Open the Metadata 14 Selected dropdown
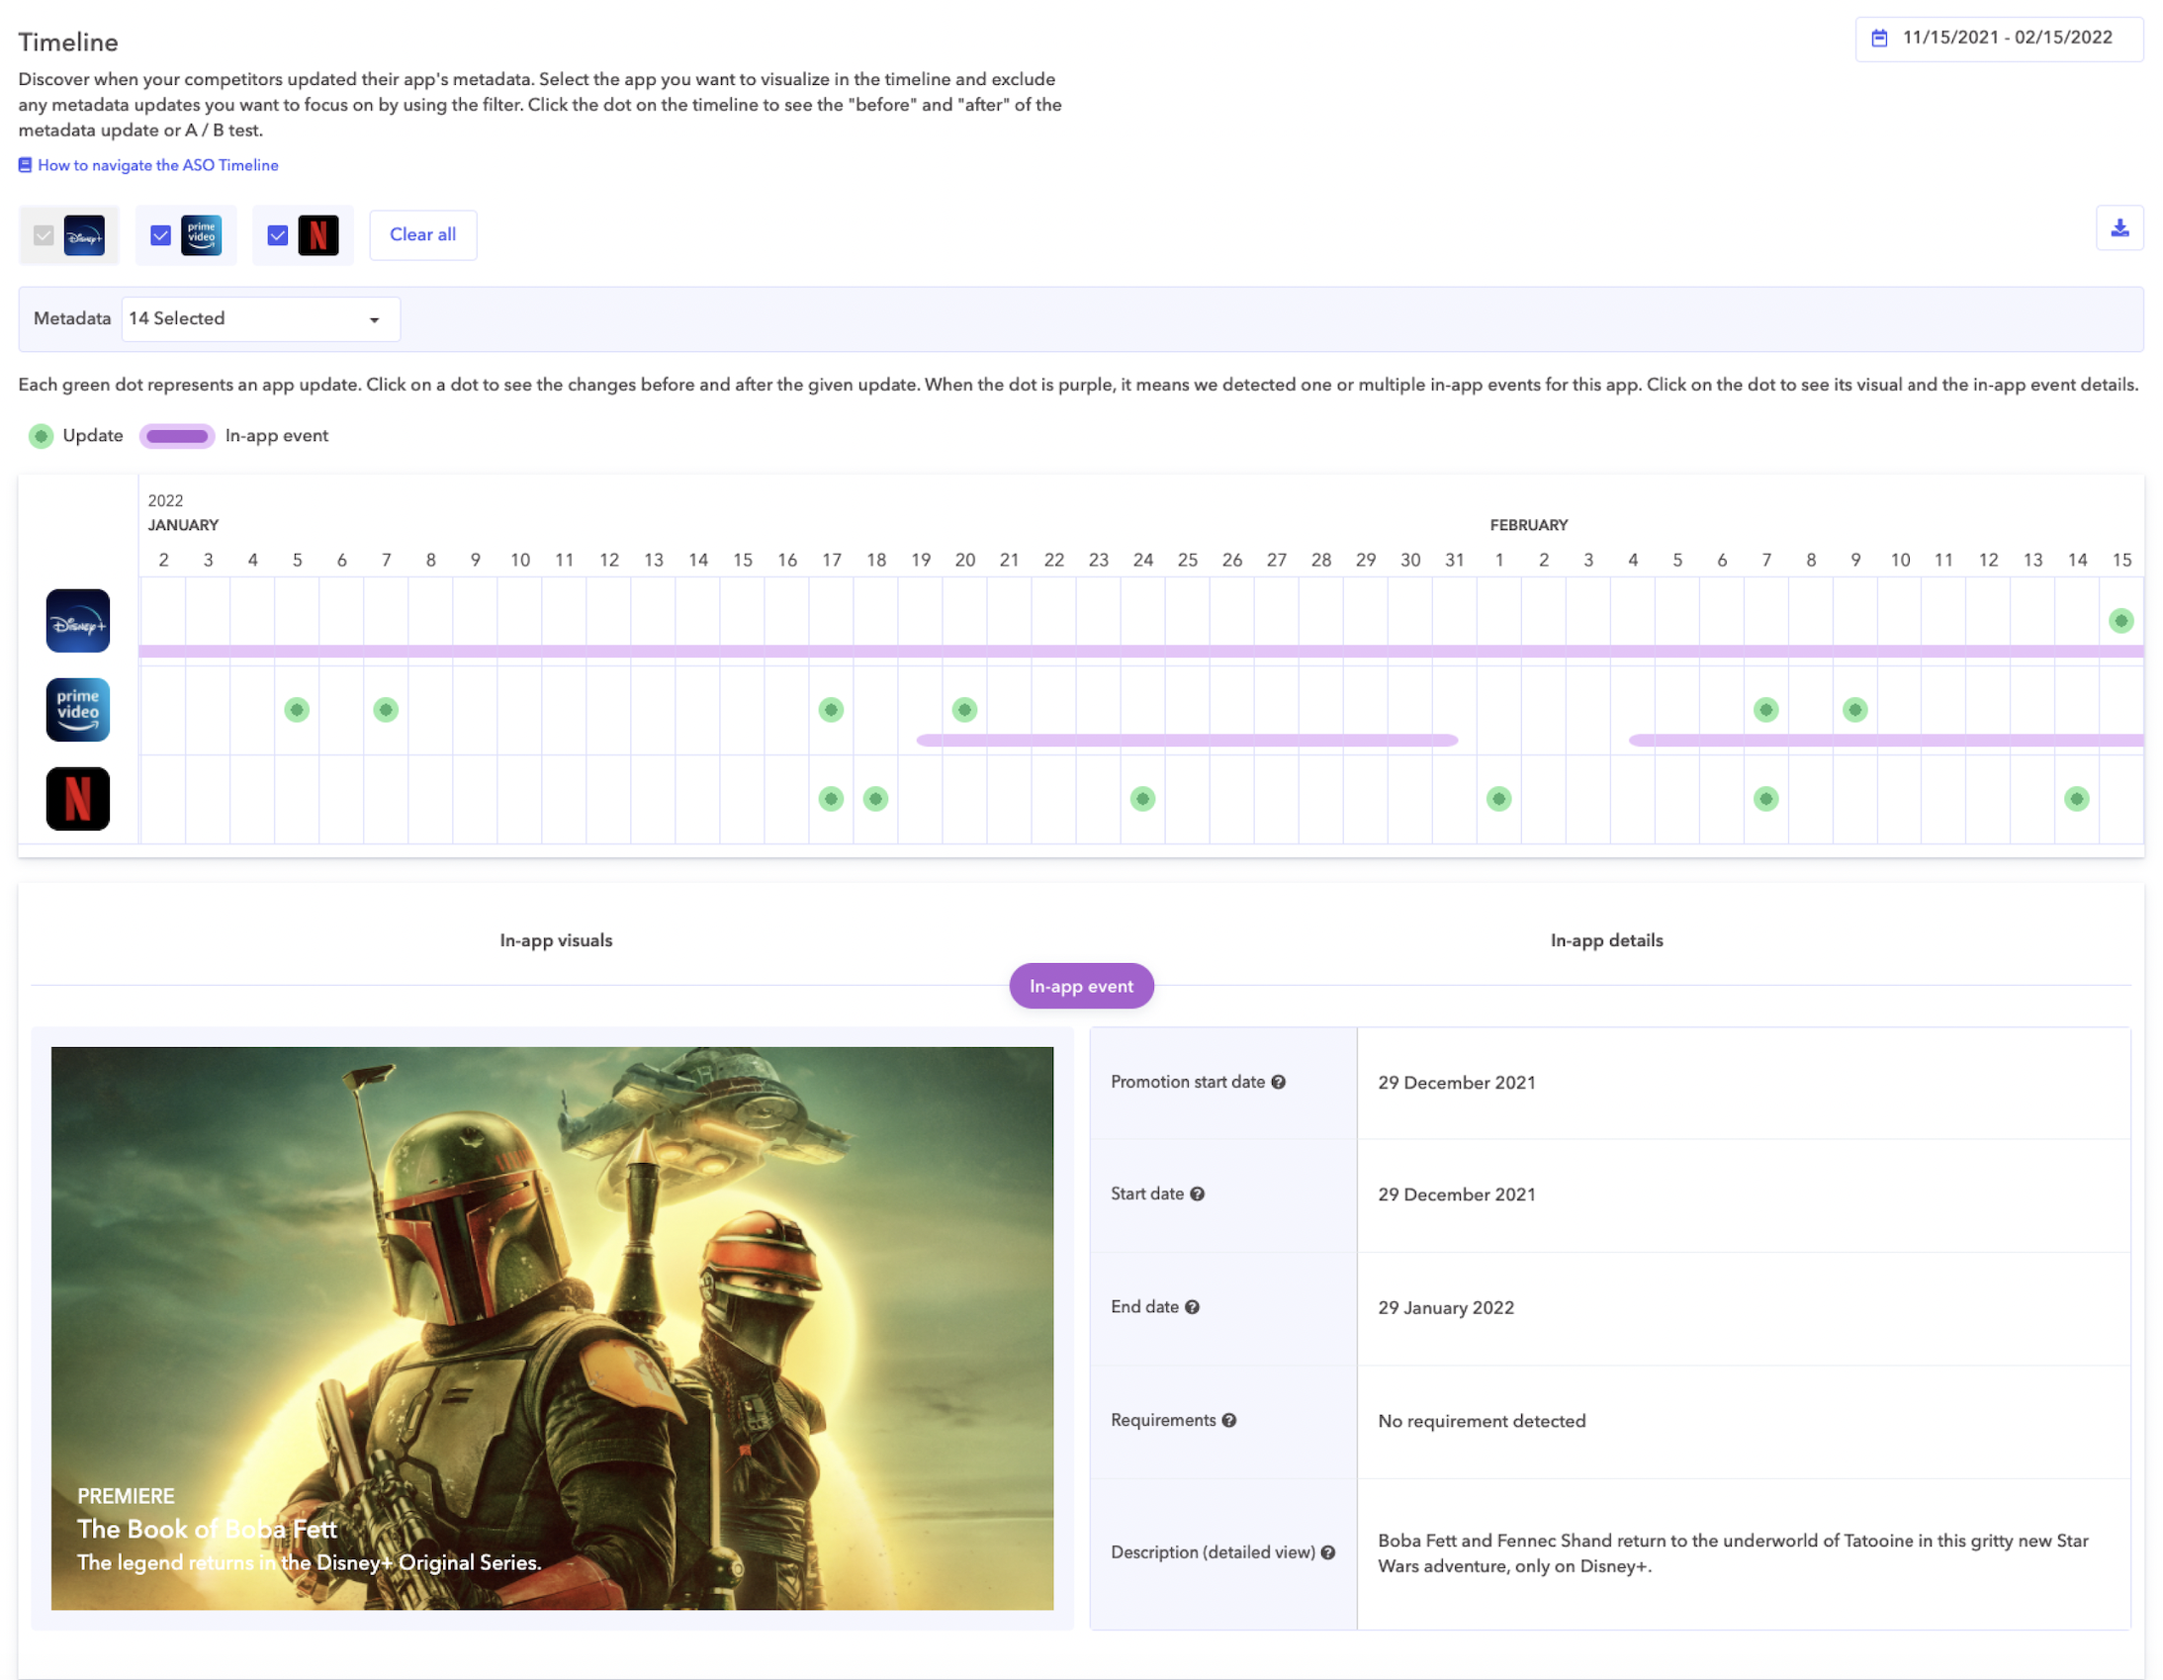This screenshot has height=1680, width=2163. [x=260, y=318]
